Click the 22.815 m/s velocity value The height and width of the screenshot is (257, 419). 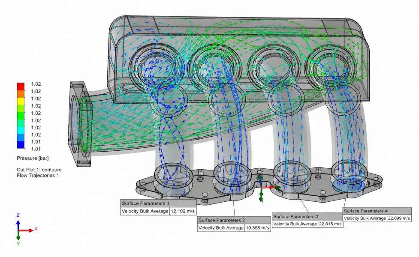[330, 224]
